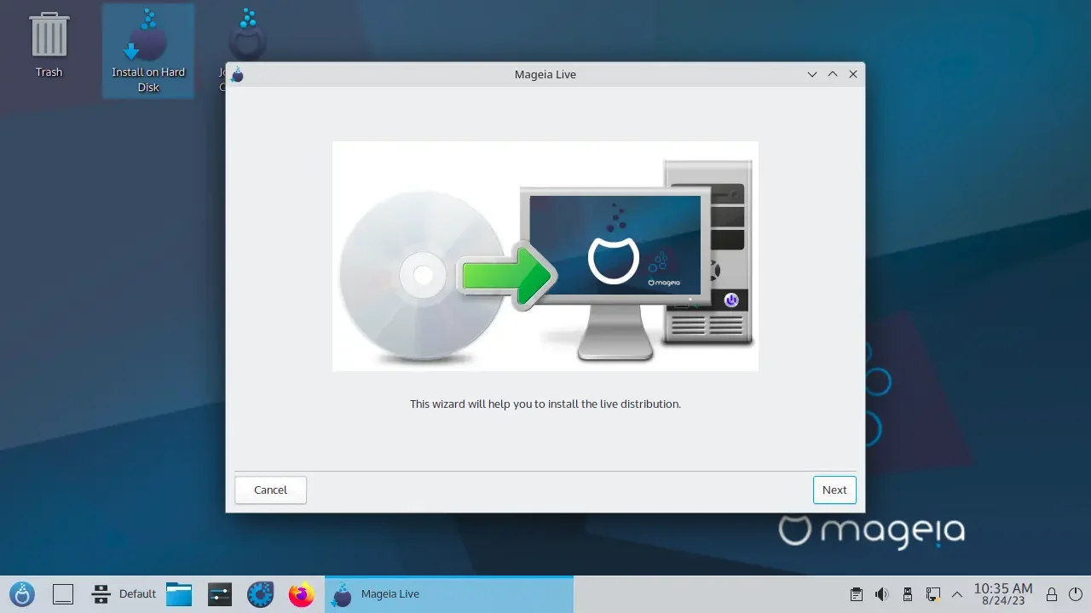The image size is (1091, 613).
Task: Open the power and leave menu icon
Action: (1075, 593)
